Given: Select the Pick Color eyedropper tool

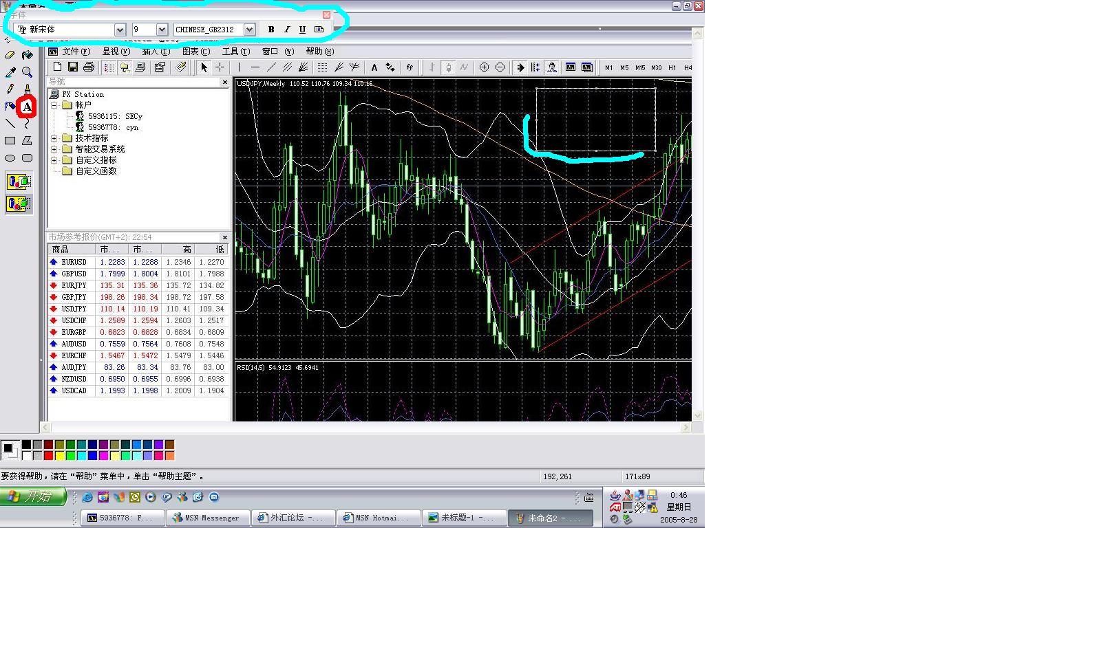Looking at the screenshot, I should (10, 72).
